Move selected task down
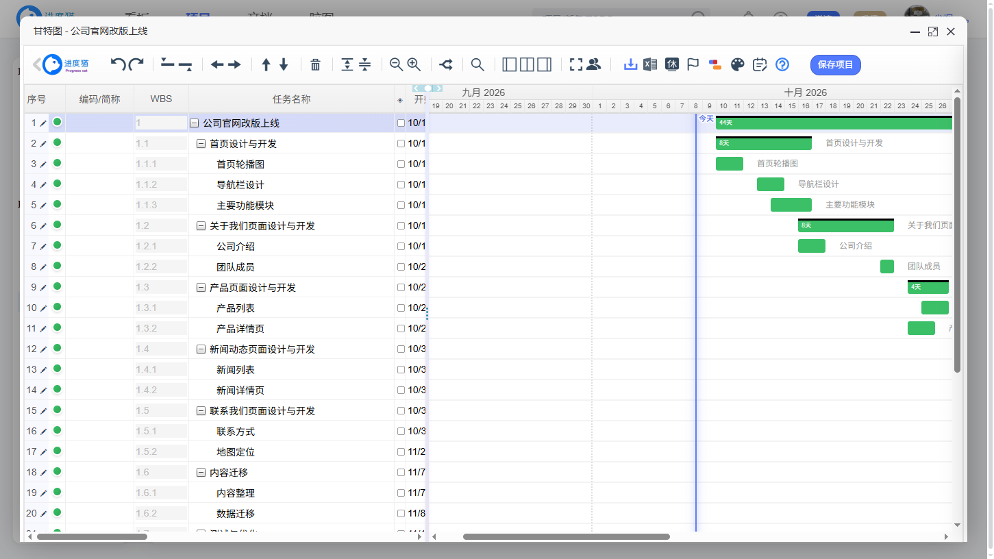This screenshot has width=994, height=559. coord(284,64)
